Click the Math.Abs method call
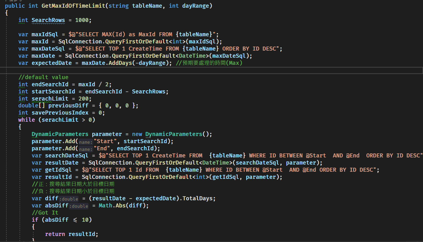Screen dimensions: 423x242 [x=118, y=205]
